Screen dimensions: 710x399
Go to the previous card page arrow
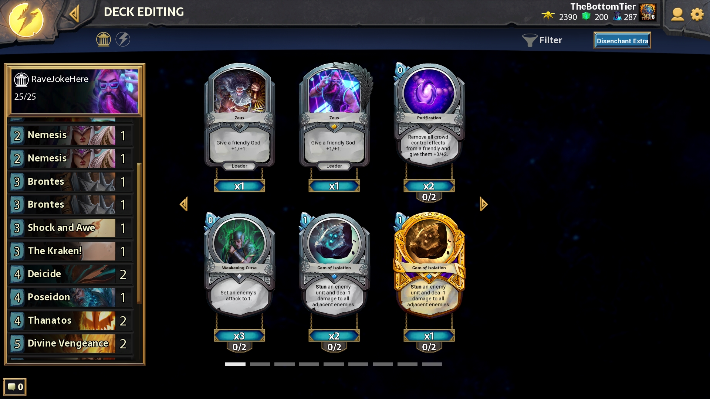184,204
